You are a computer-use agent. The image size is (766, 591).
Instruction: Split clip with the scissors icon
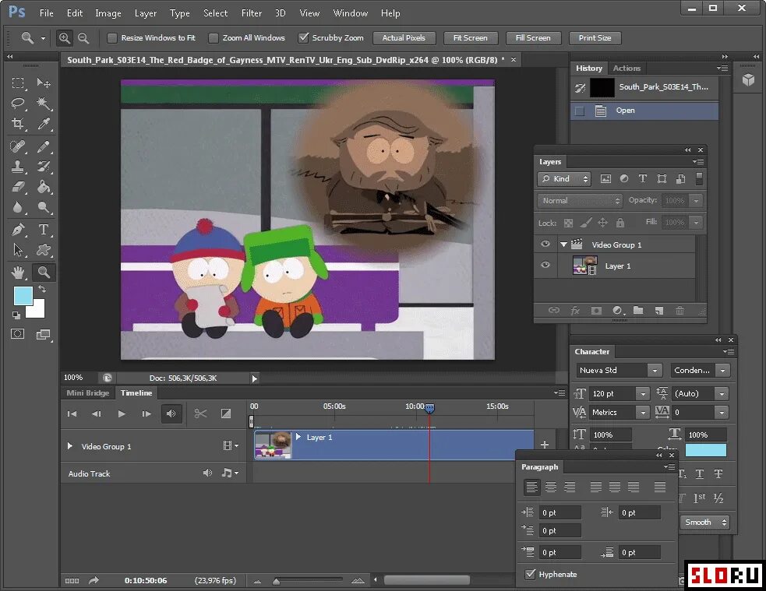[200, 413]
